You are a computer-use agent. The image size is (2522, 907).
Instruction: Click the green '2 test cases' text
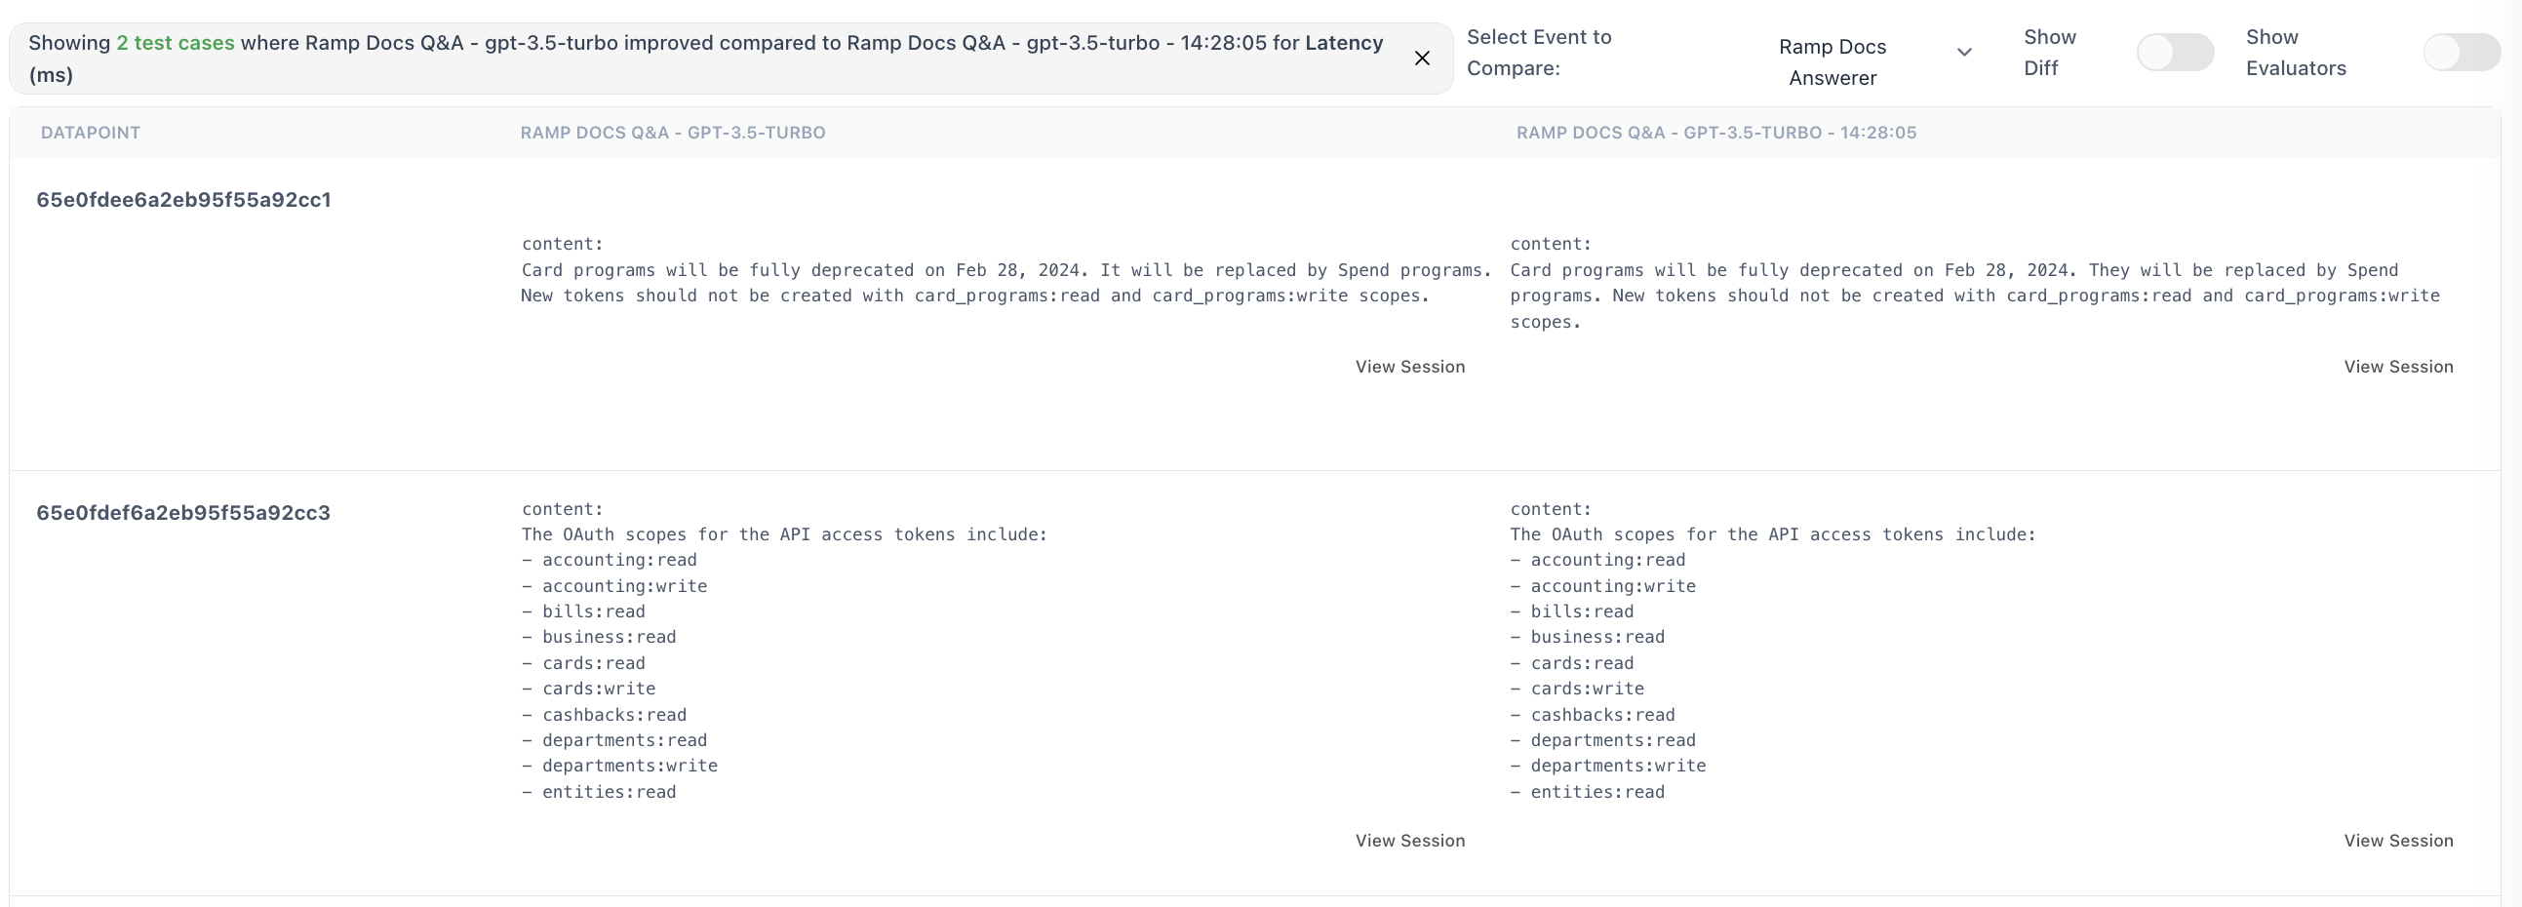tap(176, 43)
